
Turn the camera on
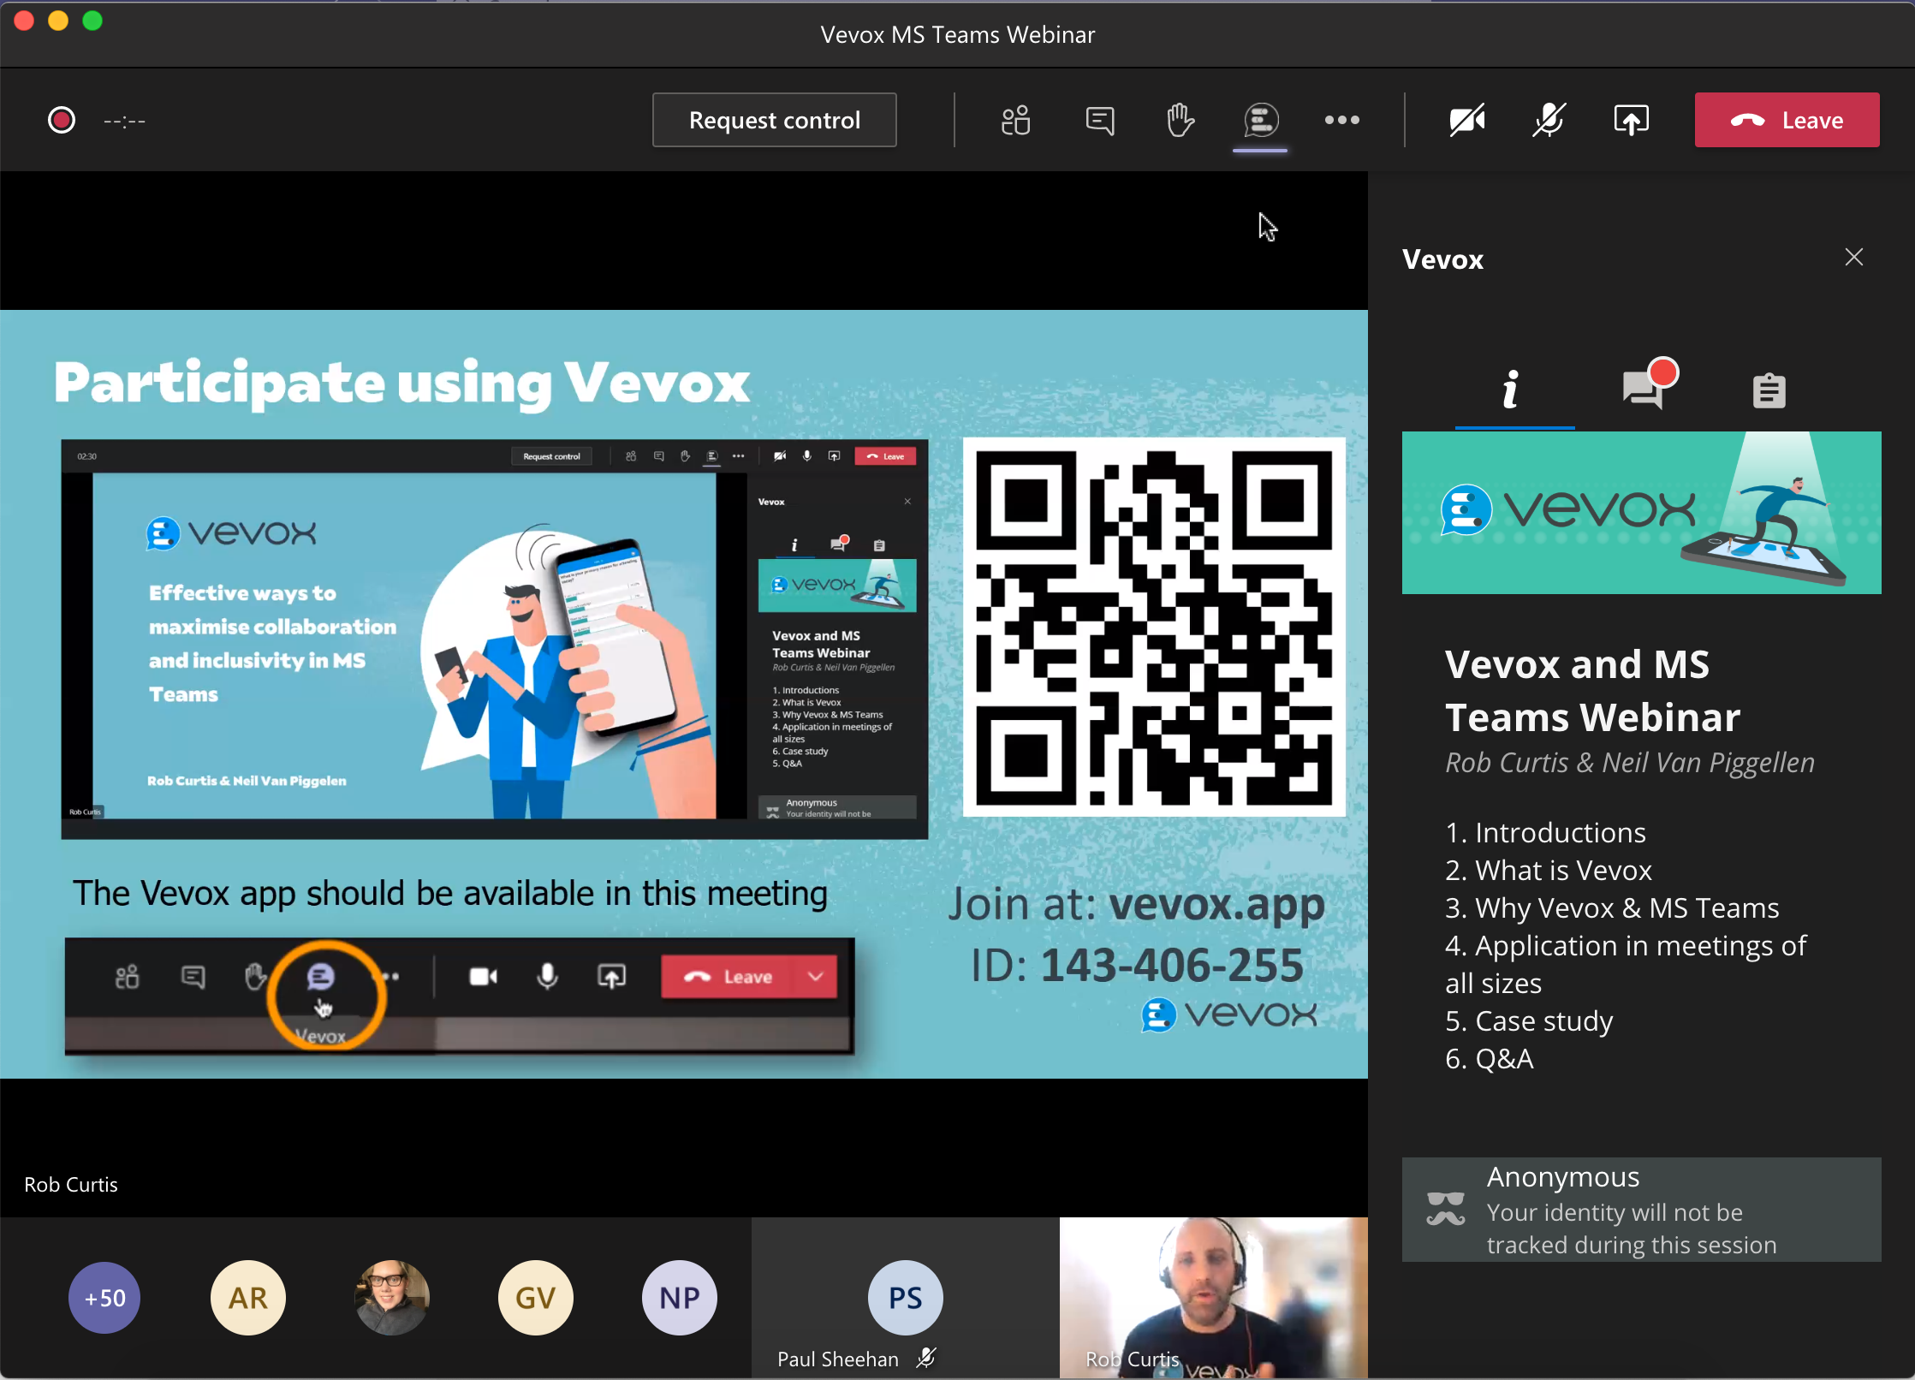(1466, 120)
